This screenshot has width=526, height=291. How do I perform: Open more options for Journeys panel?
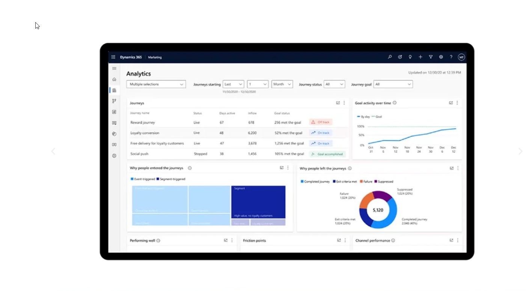tap(344, 103)
